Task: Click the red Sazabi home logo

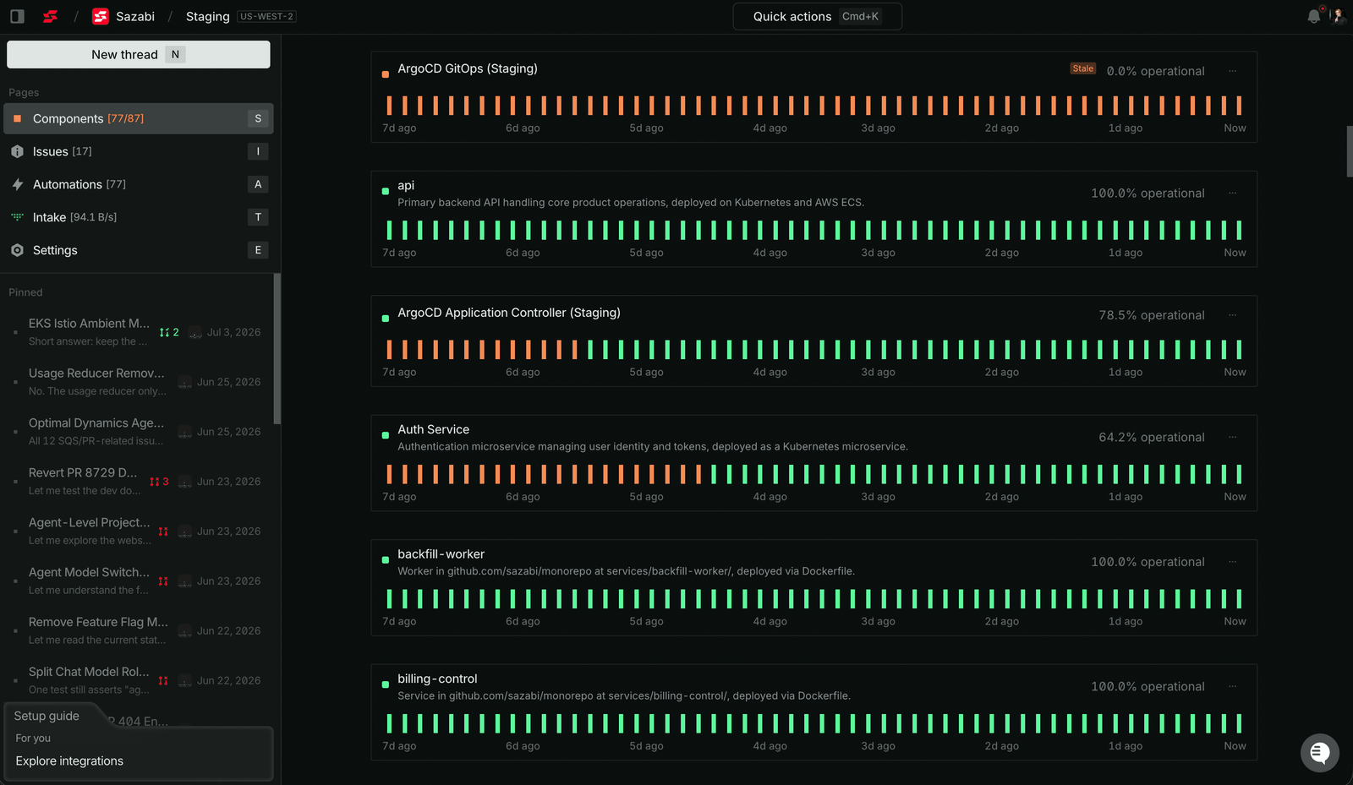Action: pyautogui.click(x=51, y=16)
